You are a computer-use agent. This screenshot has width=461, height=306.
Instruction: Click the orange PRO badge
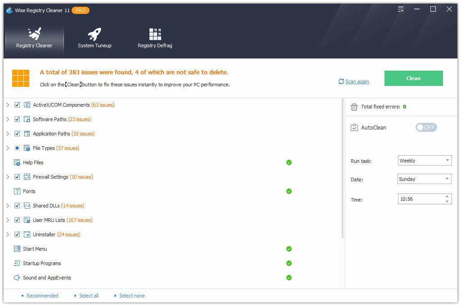point(81,11)
